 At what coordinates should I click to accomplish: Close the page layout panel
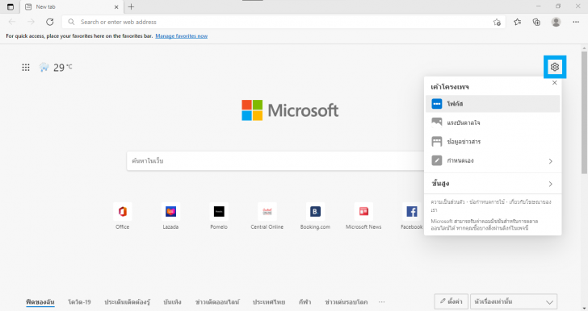pyautogui.click(x=555, y=83)
